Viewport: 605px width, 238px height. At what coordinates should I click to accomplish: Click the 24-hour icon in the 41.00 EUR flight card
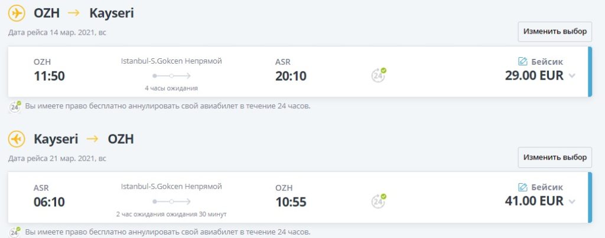[x=378, y=201]
